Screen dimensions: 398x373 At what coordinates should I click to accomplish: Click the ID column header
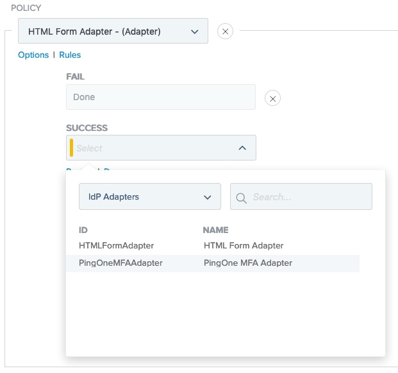click(x=83, y=230)
